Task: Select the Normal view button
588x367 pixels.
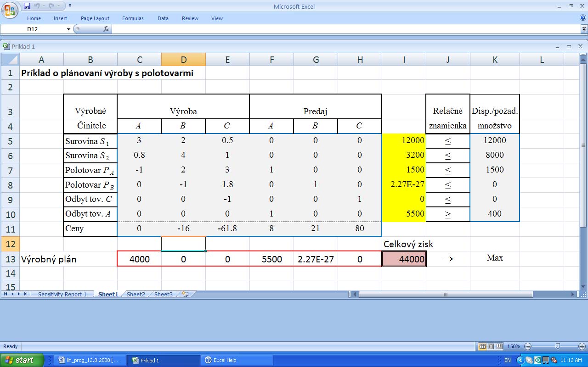Action: 482,346
